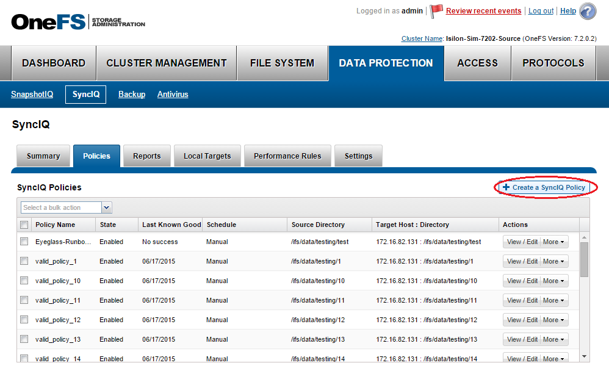Open the File System menu
The image size is (609, 371).
click(282, 63)
